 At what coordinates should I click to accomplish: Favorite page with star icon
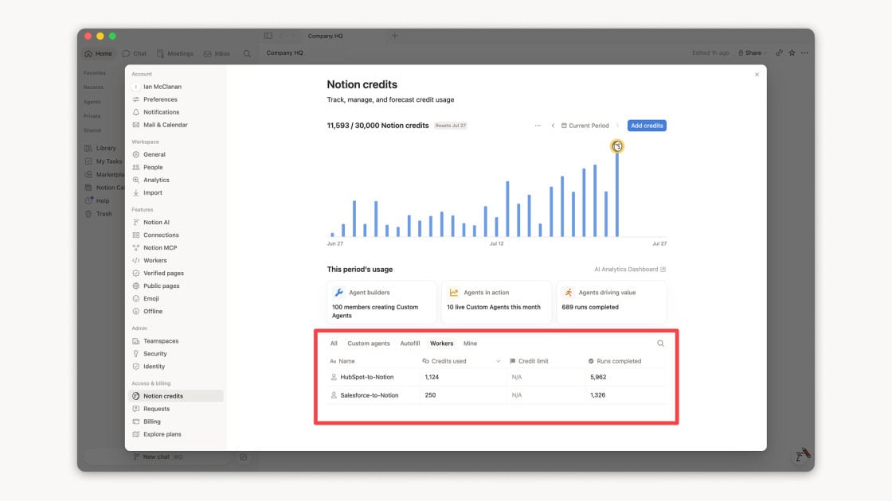[x=792, y=52]
